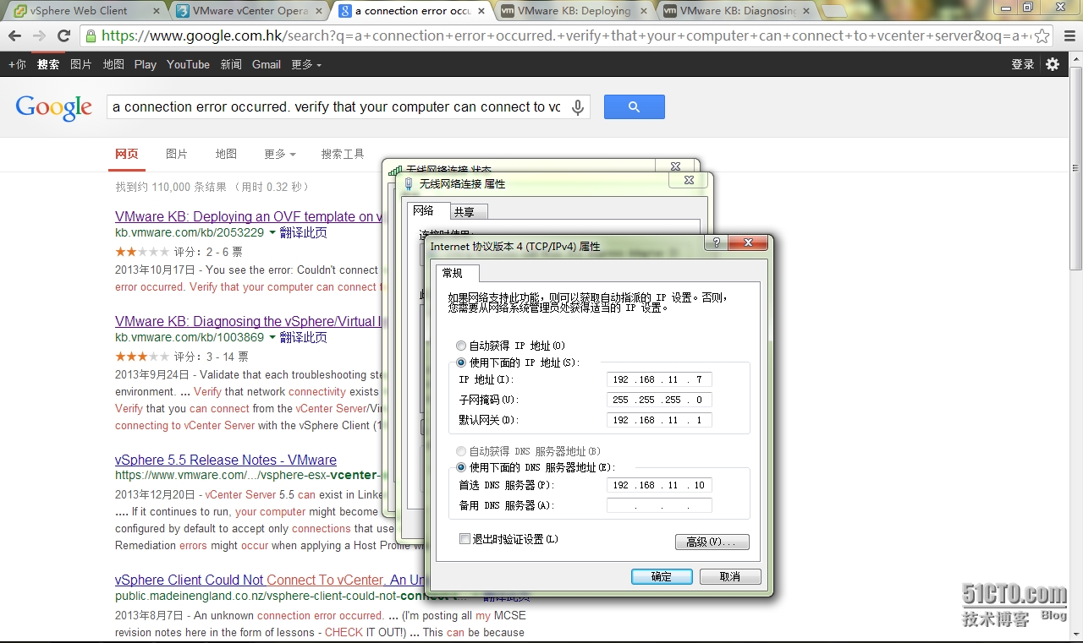
Task: Open YouTube from Google black bar
Action: pos(188,64)
